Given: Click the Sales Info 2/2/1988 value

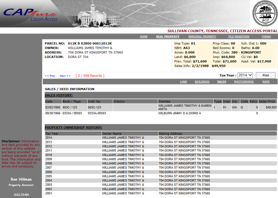Looking at the screenshot, I should click(x=200, y=66).
